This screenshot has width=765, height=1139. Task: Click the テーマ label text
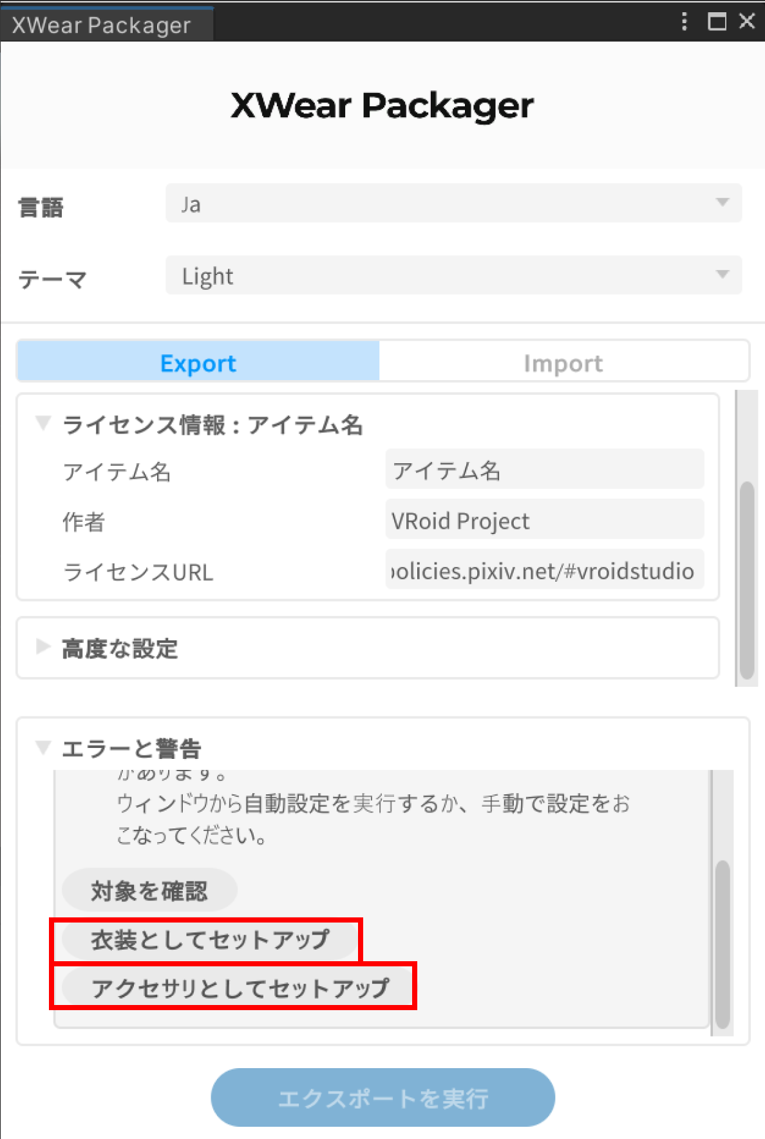tap(52, 280)
